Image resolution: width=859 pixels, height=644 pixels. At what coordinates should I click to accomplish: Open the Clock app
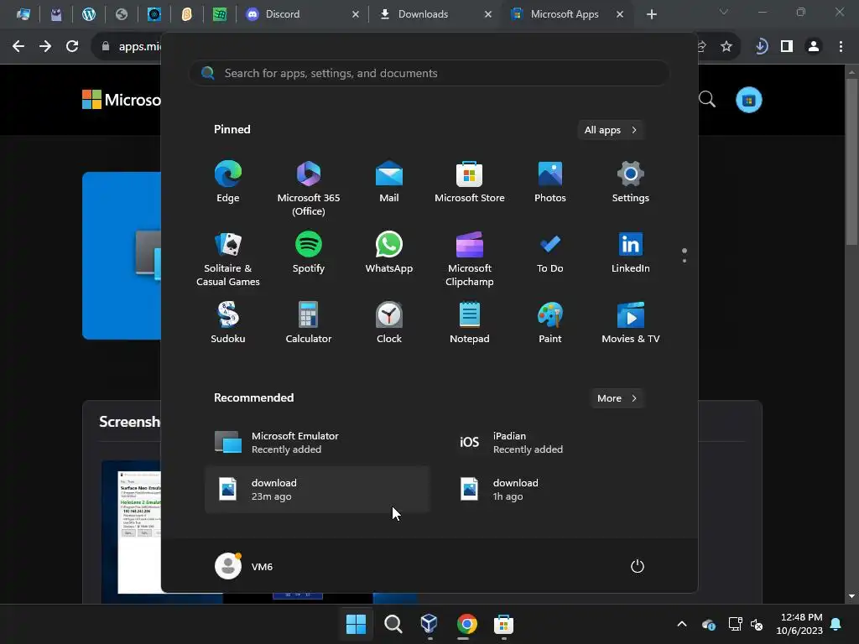(x=389, y=323)
